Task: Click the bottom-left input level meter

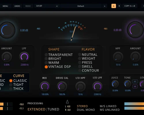Action: 6,106
